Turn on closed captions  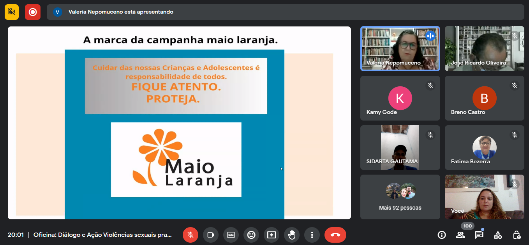(x=231, y=235)
